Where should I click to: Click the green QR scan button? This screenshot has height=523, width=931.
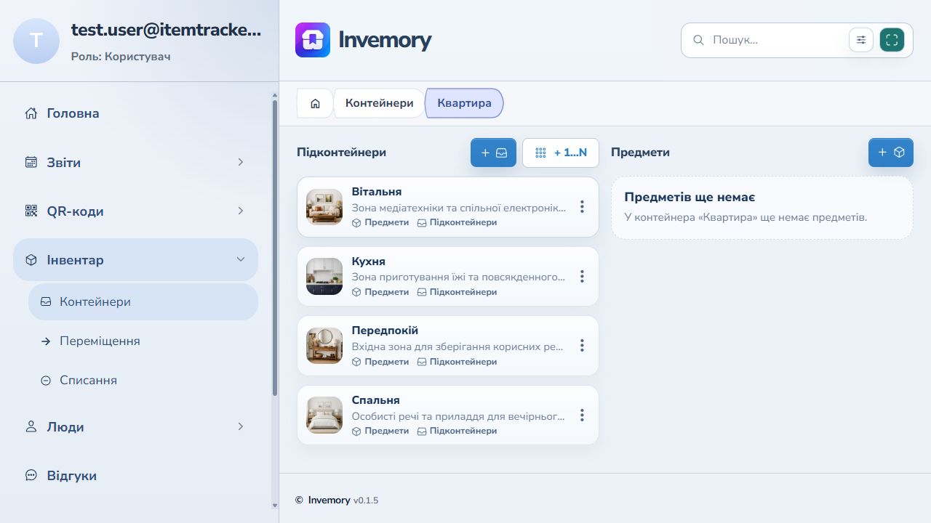(892, 40)
